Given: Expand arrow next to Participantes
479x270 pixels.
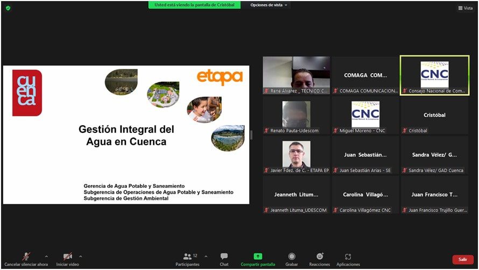Looking at the screenshot, I should [x=206, y=256].
